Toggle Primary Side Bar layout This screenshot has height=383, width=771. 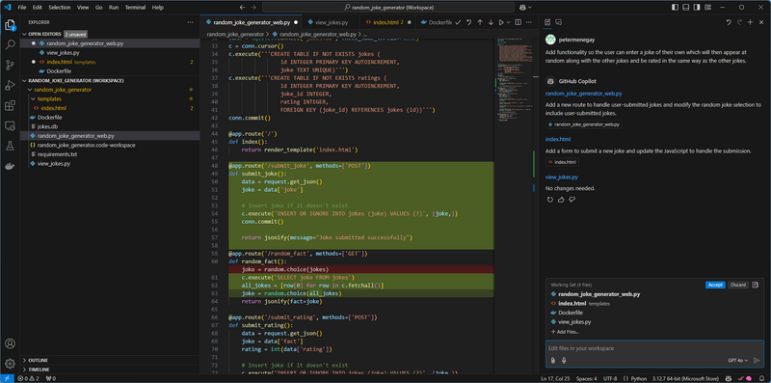point(676,8)
